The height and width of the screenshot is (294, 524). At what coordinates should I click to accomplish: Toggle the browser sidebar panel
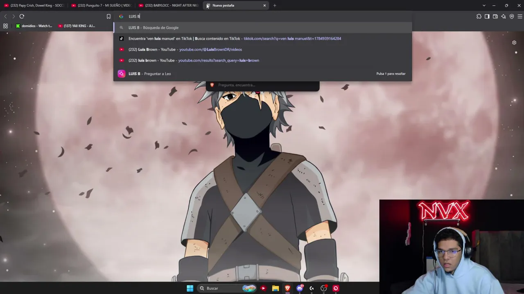(487, 16)
